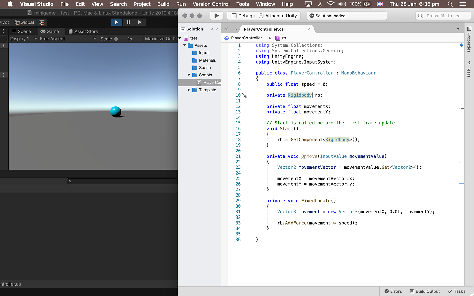Open the Debug configuration selector
Image resolution: width=474 pixels, height=296 pixels.
click(x=242, y=16)
